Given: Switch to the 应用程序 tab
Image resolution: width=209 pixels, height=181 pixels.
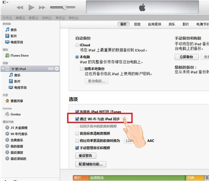Looking at the screenshot, I should click(155, 24).
